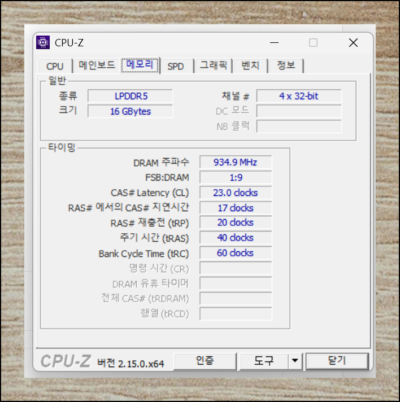
Task: Minimize the CPU-Z window
Action: [x=274, y=42]
